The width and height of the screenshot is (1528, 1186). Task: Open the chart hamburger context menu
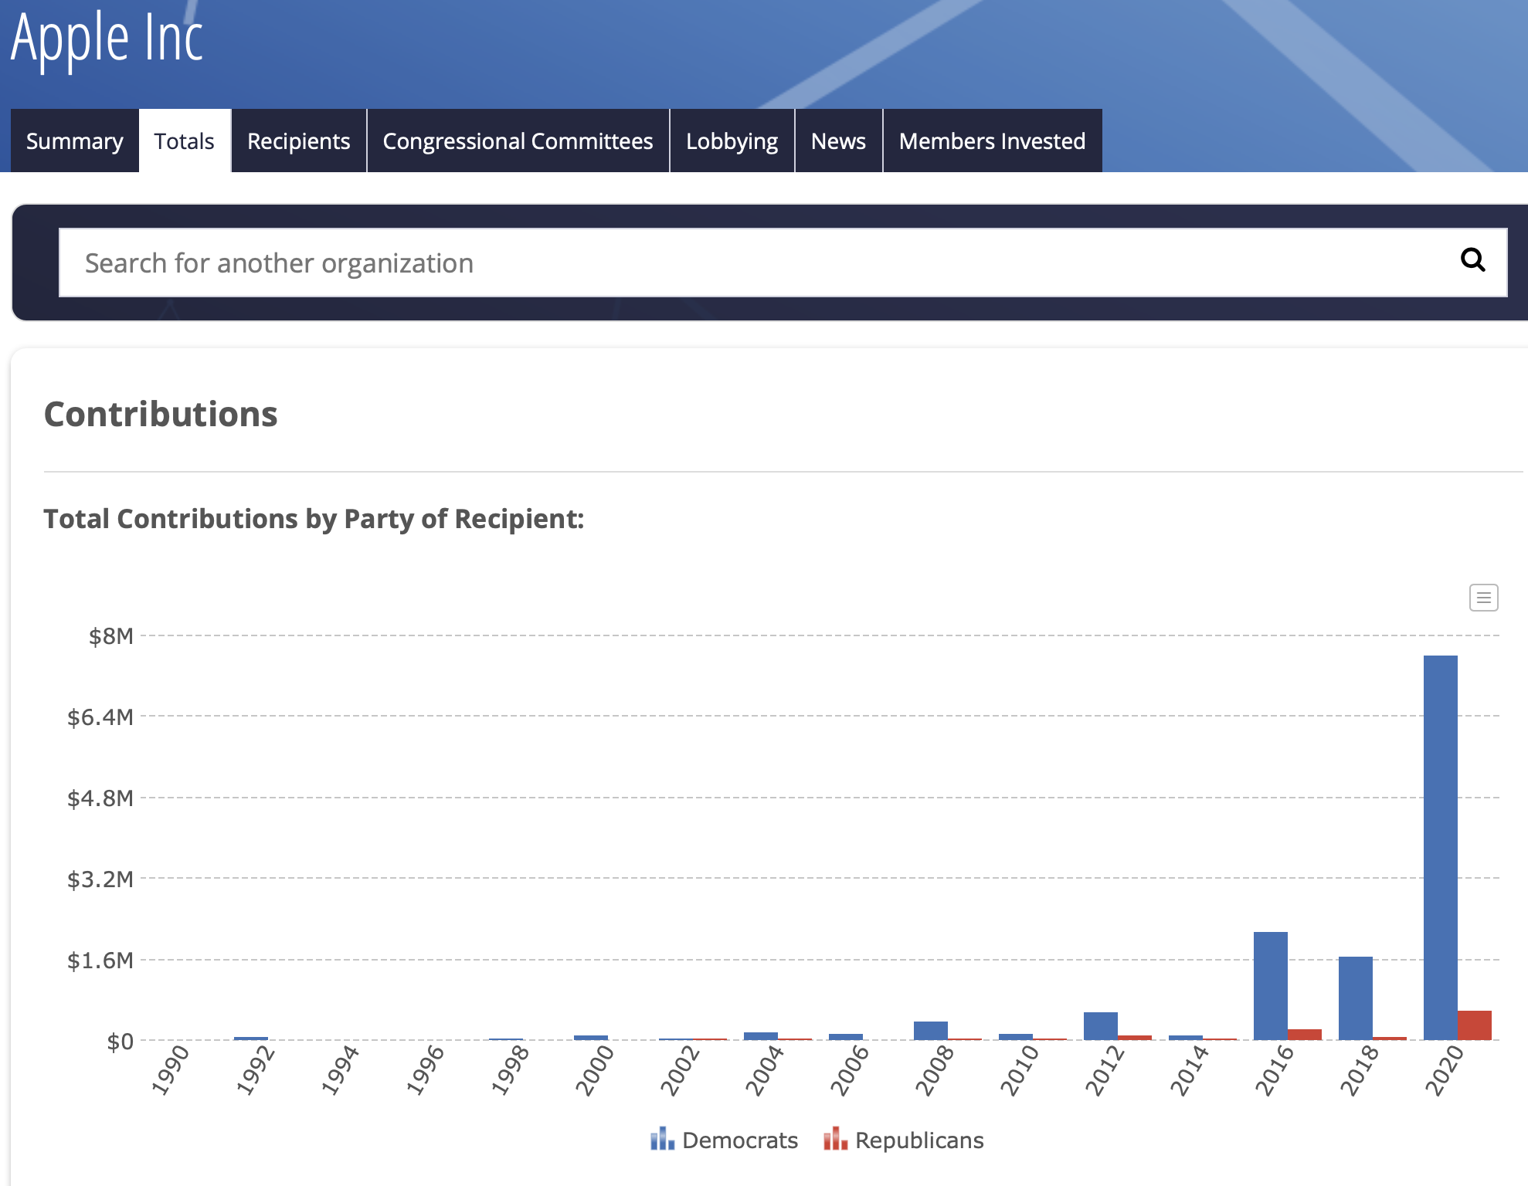[x=1483, y=598]
